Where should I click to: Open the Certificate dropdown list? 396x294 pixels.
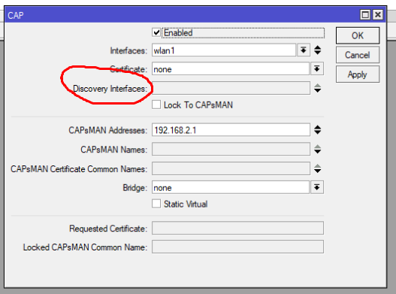tap(316, 68)
